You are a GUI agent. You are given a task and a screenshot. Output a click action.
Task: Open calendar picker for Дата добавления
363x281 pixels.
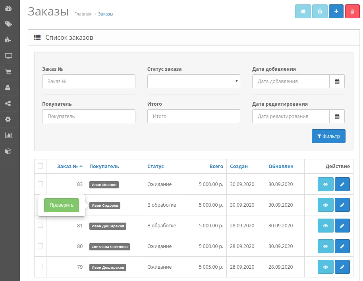coord(337,81)
